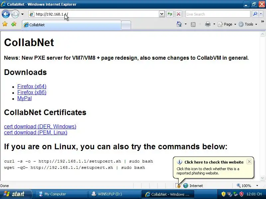Go to Home page icon
This screenshot has width=266, height=199.
coord(179,24)
